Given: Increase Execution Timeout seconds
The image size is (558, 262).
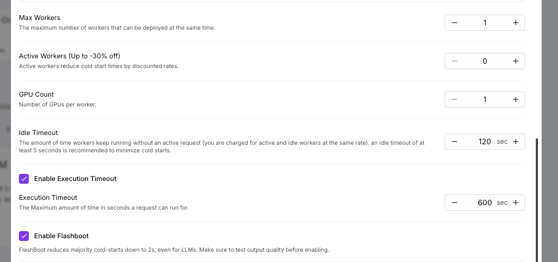Looking at the screenshot, I should [x=515, y=203].
